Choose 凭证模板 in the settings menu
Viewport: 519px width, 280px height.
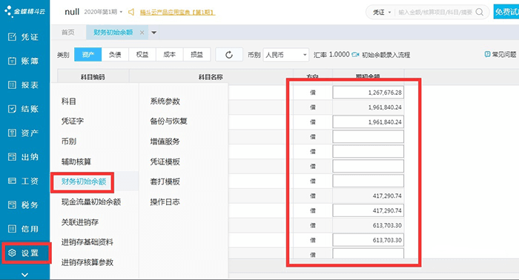pyautogui.click(x=165, y=161)
